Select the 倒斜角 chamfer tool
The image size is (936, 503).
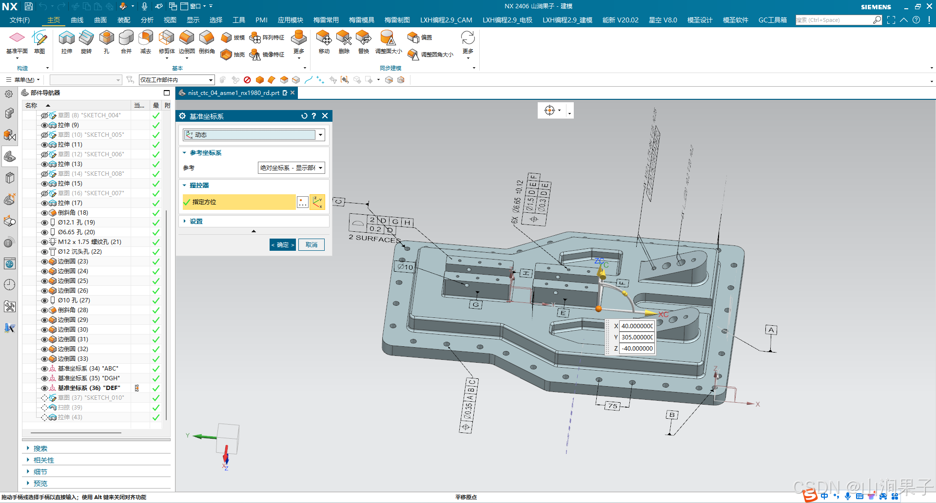(x=207, y=42)
